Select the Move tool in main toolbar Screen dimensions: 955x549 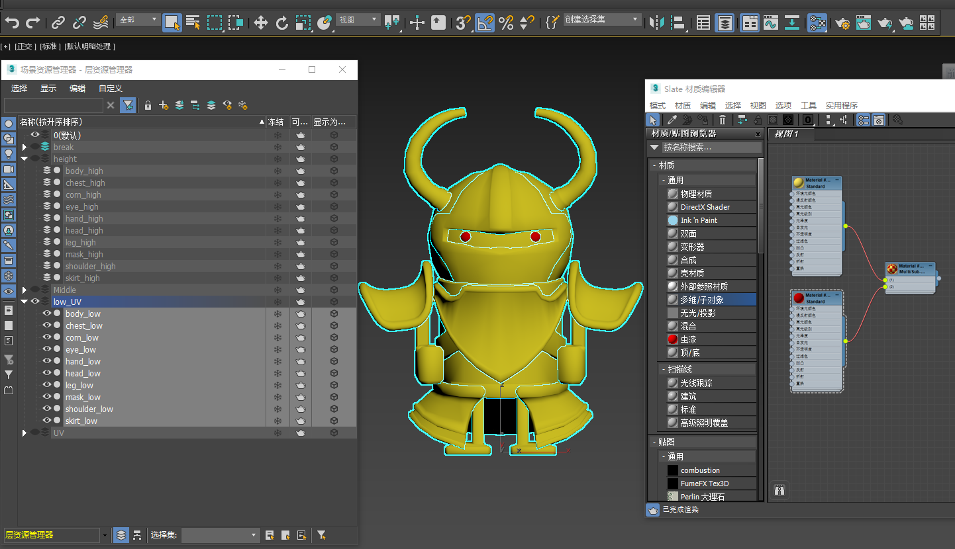click(261, 22)
